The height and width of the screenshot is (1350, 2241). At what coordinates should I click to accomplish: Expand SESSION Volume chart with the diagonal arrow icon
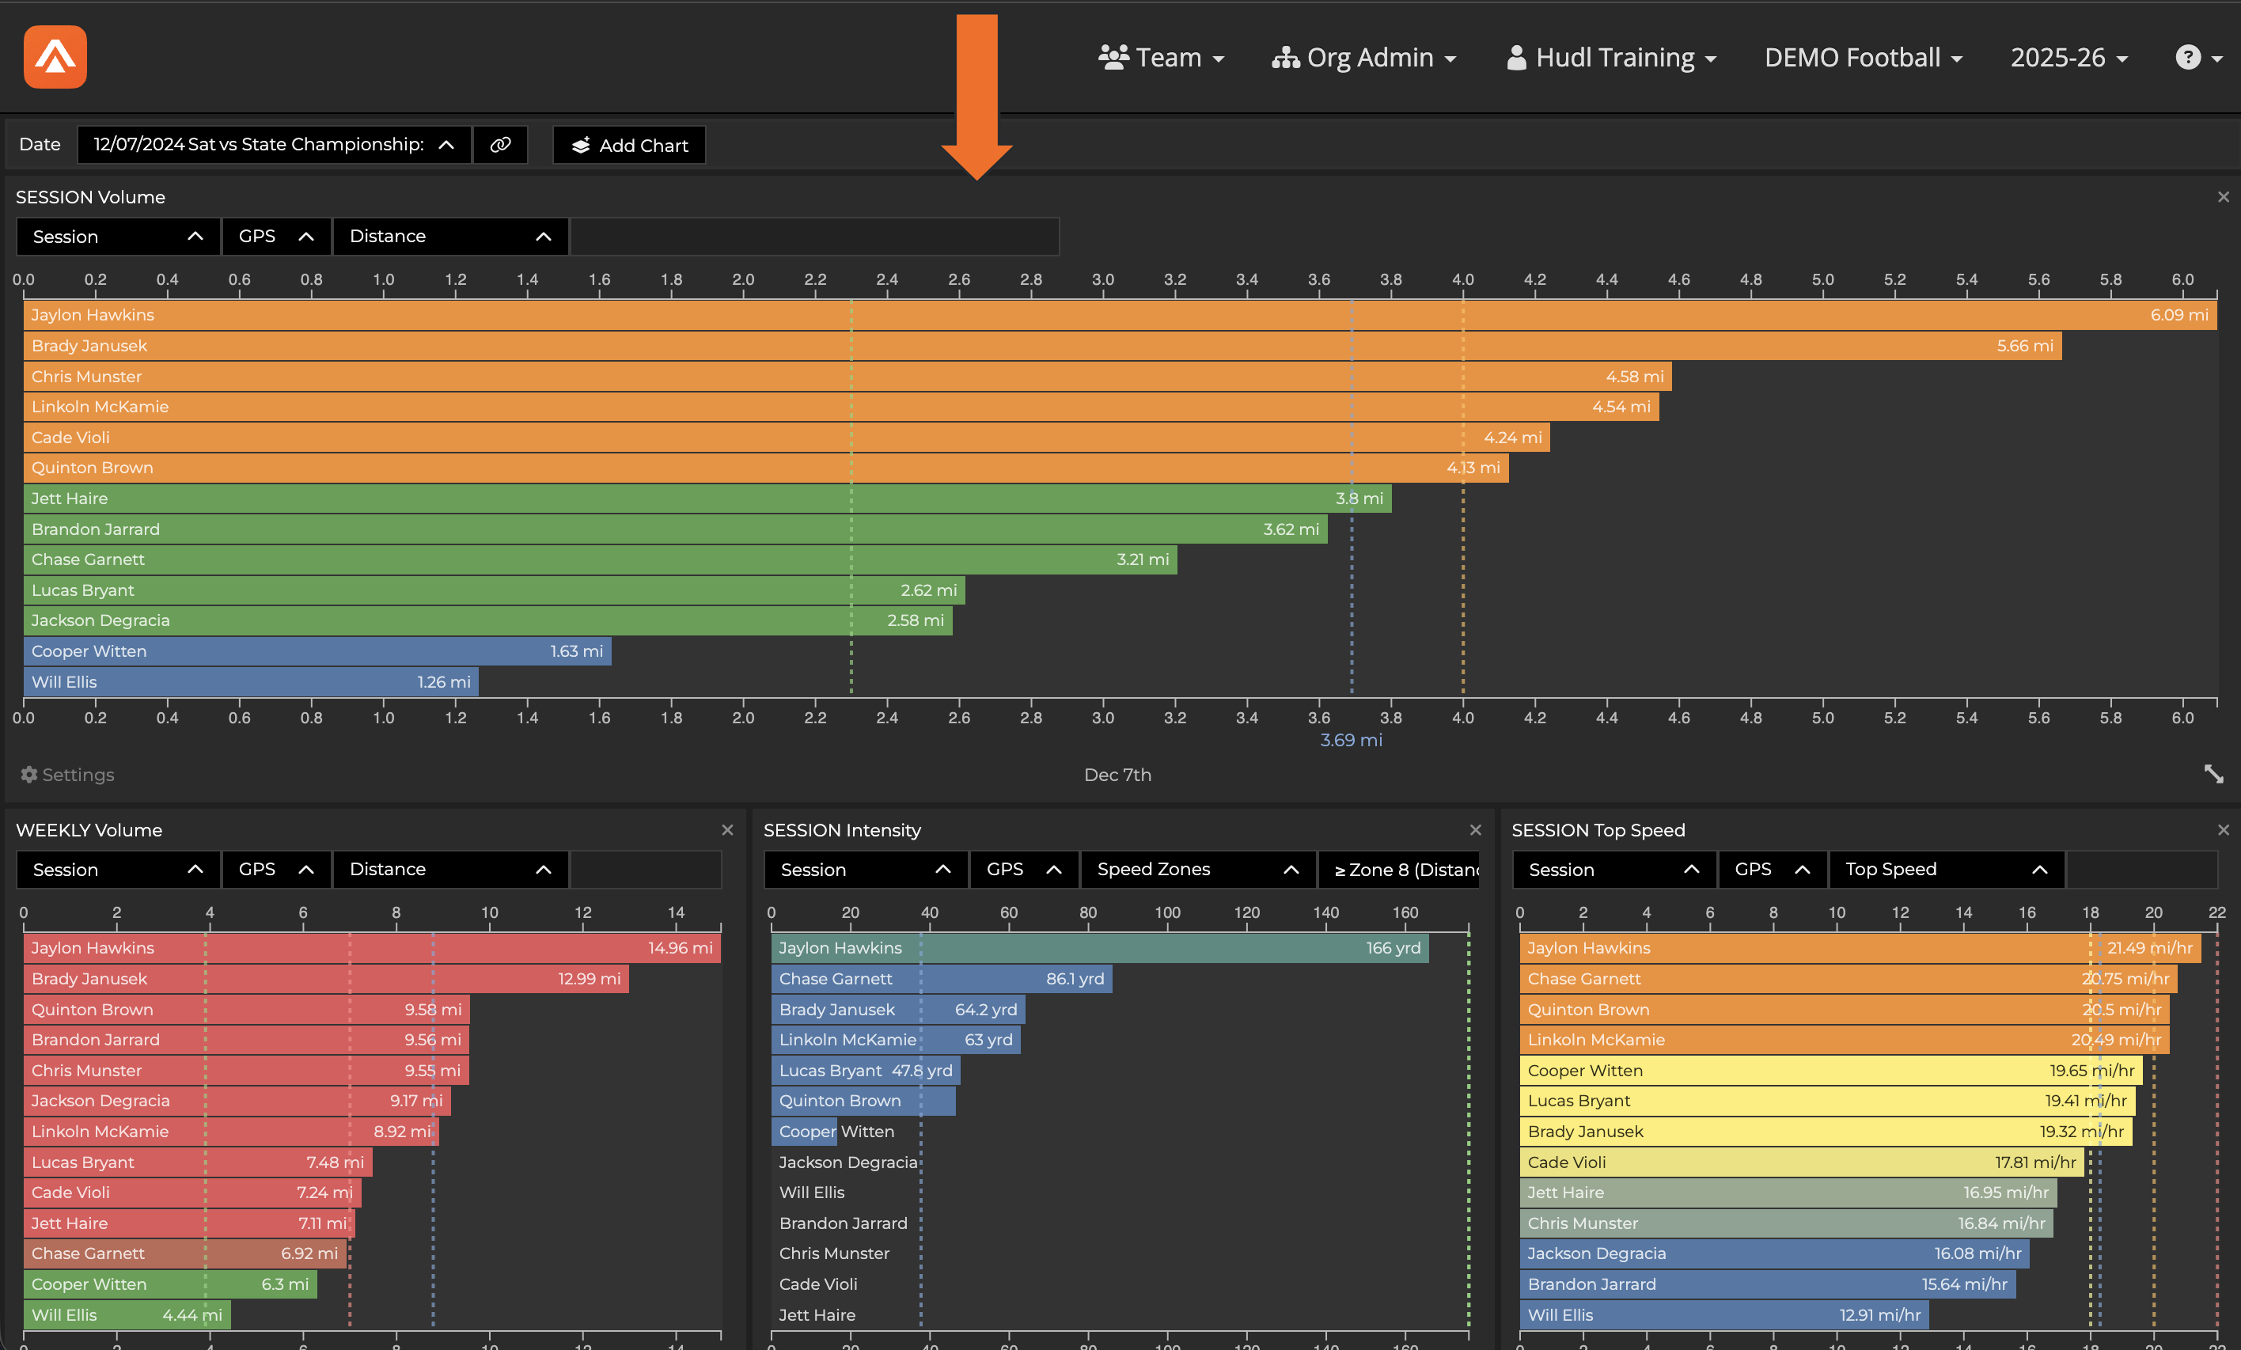coord(2214,774)
